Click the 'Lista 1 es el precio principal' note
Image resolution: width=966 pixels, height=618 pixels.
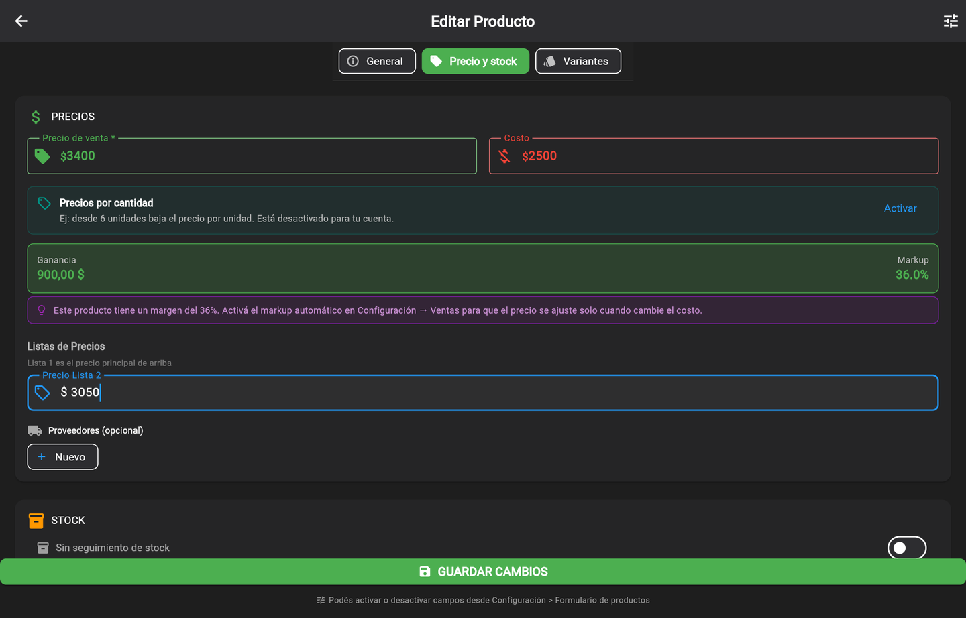pos(99,363)
